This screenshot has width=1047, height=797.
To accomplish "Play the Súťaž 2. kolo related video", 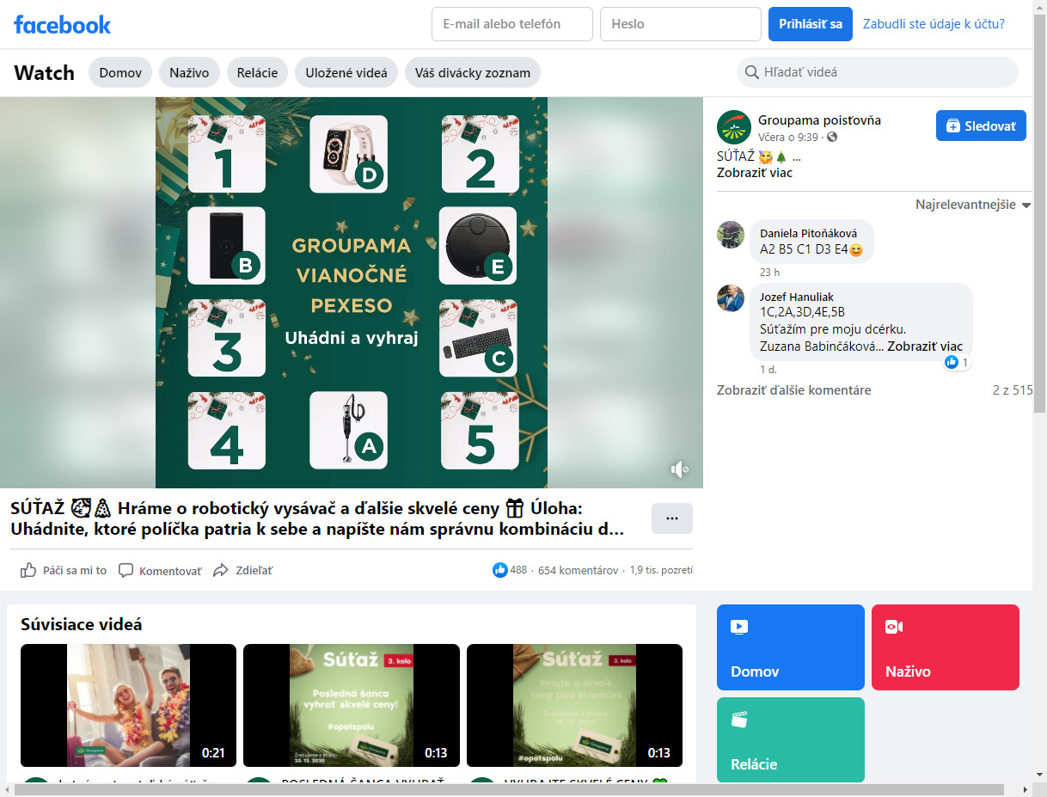I will point(574,705).
